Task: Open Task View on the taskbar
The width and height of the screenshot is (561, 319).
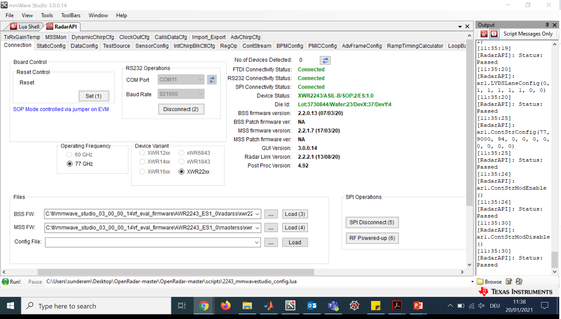Action: 182,306
